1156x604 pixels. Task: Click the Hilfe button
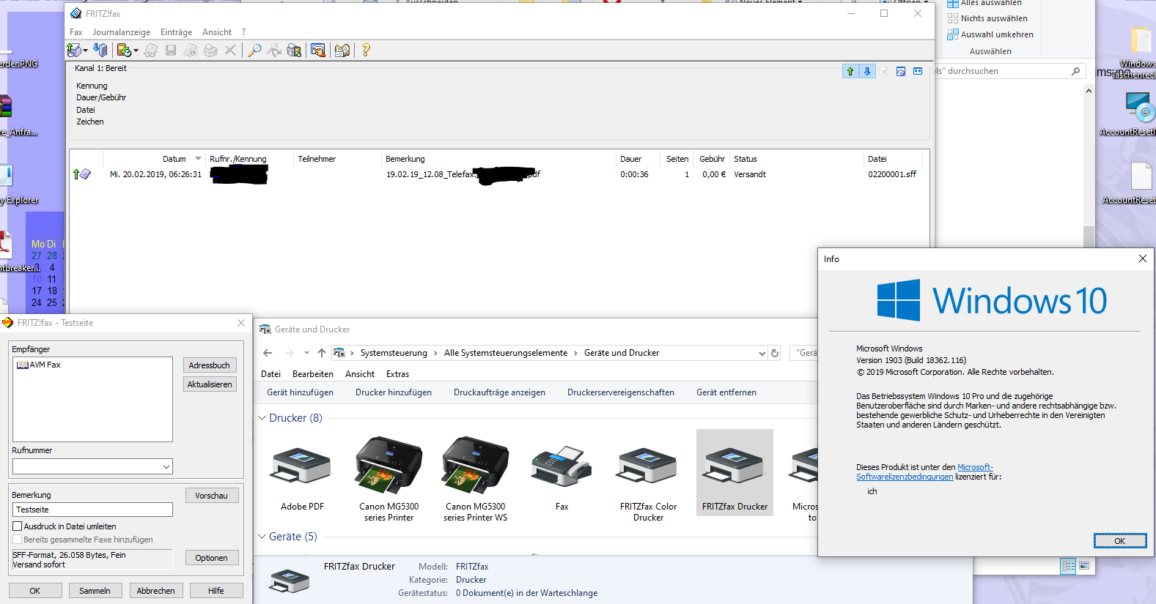[x=216, y=591]
